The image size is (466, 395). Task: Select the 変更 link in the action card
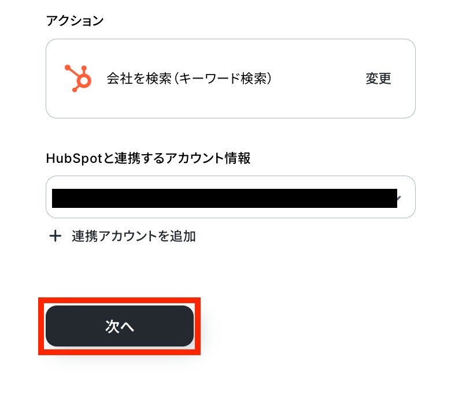click(x=378, y=79)
